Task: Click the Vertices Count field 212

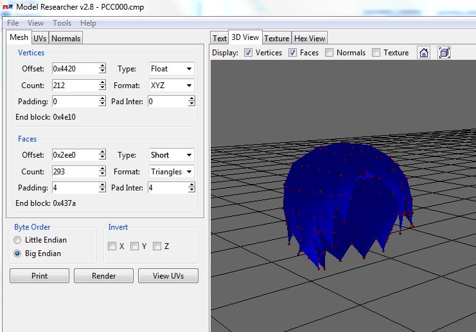Action: tap(75, 86)
